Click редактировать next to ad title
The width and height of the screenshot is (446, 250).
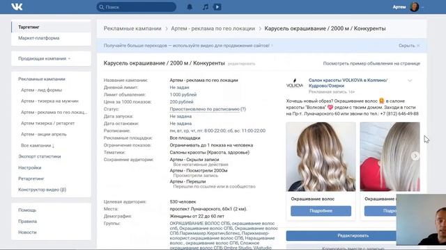coord(242,64)
